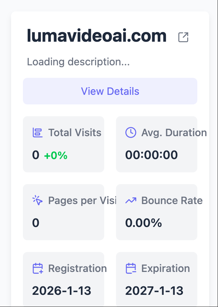Click the Bounce Rate label
Viewport: 218px width, 307px height.
[172, 200]
